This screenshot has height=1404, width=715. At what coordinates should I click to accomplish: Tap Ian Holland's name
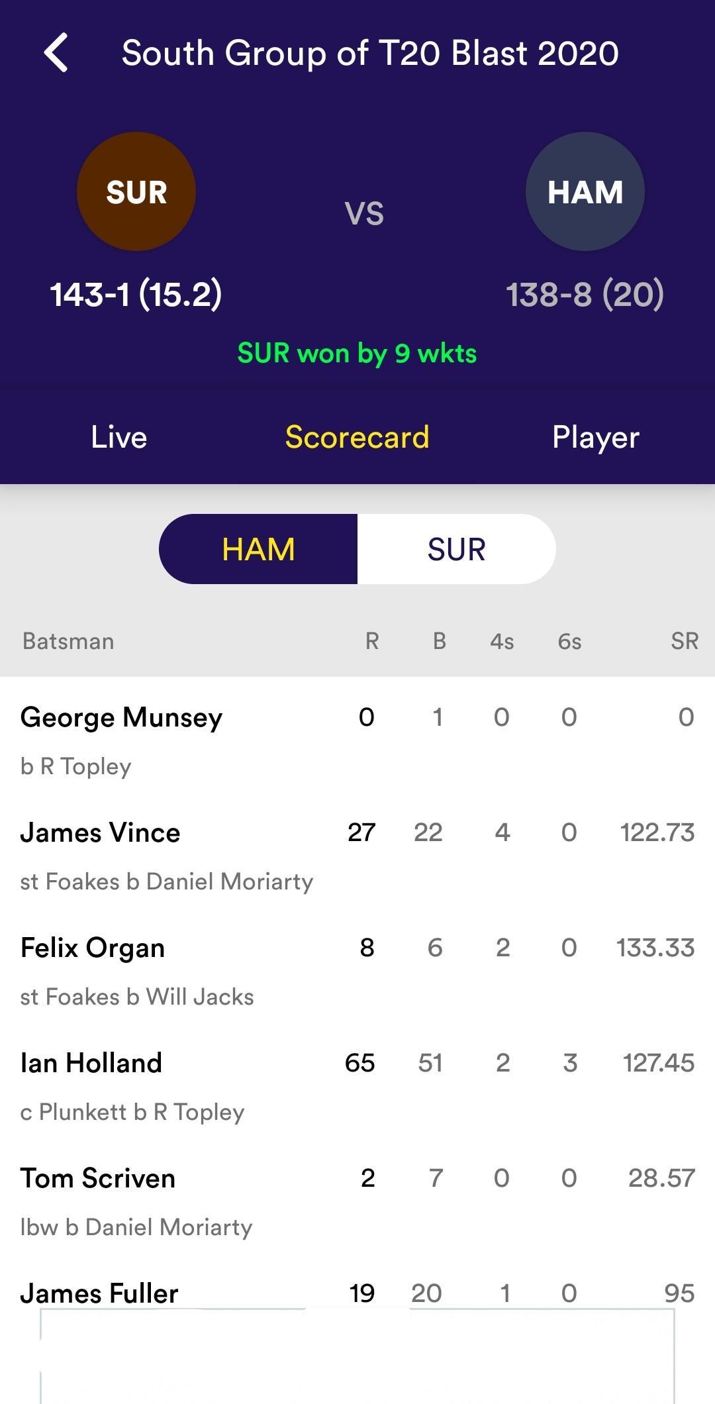tap(91, 1063)
